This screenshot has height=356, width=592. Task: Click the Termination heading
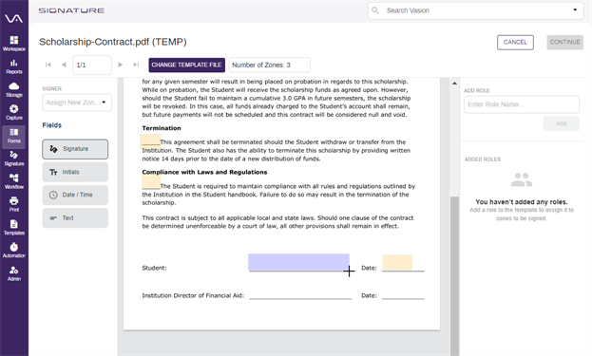point(162,128)
